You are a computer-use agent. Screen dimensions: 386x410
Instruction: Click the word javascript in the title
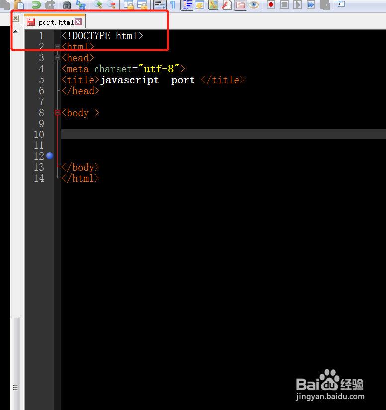130,80
